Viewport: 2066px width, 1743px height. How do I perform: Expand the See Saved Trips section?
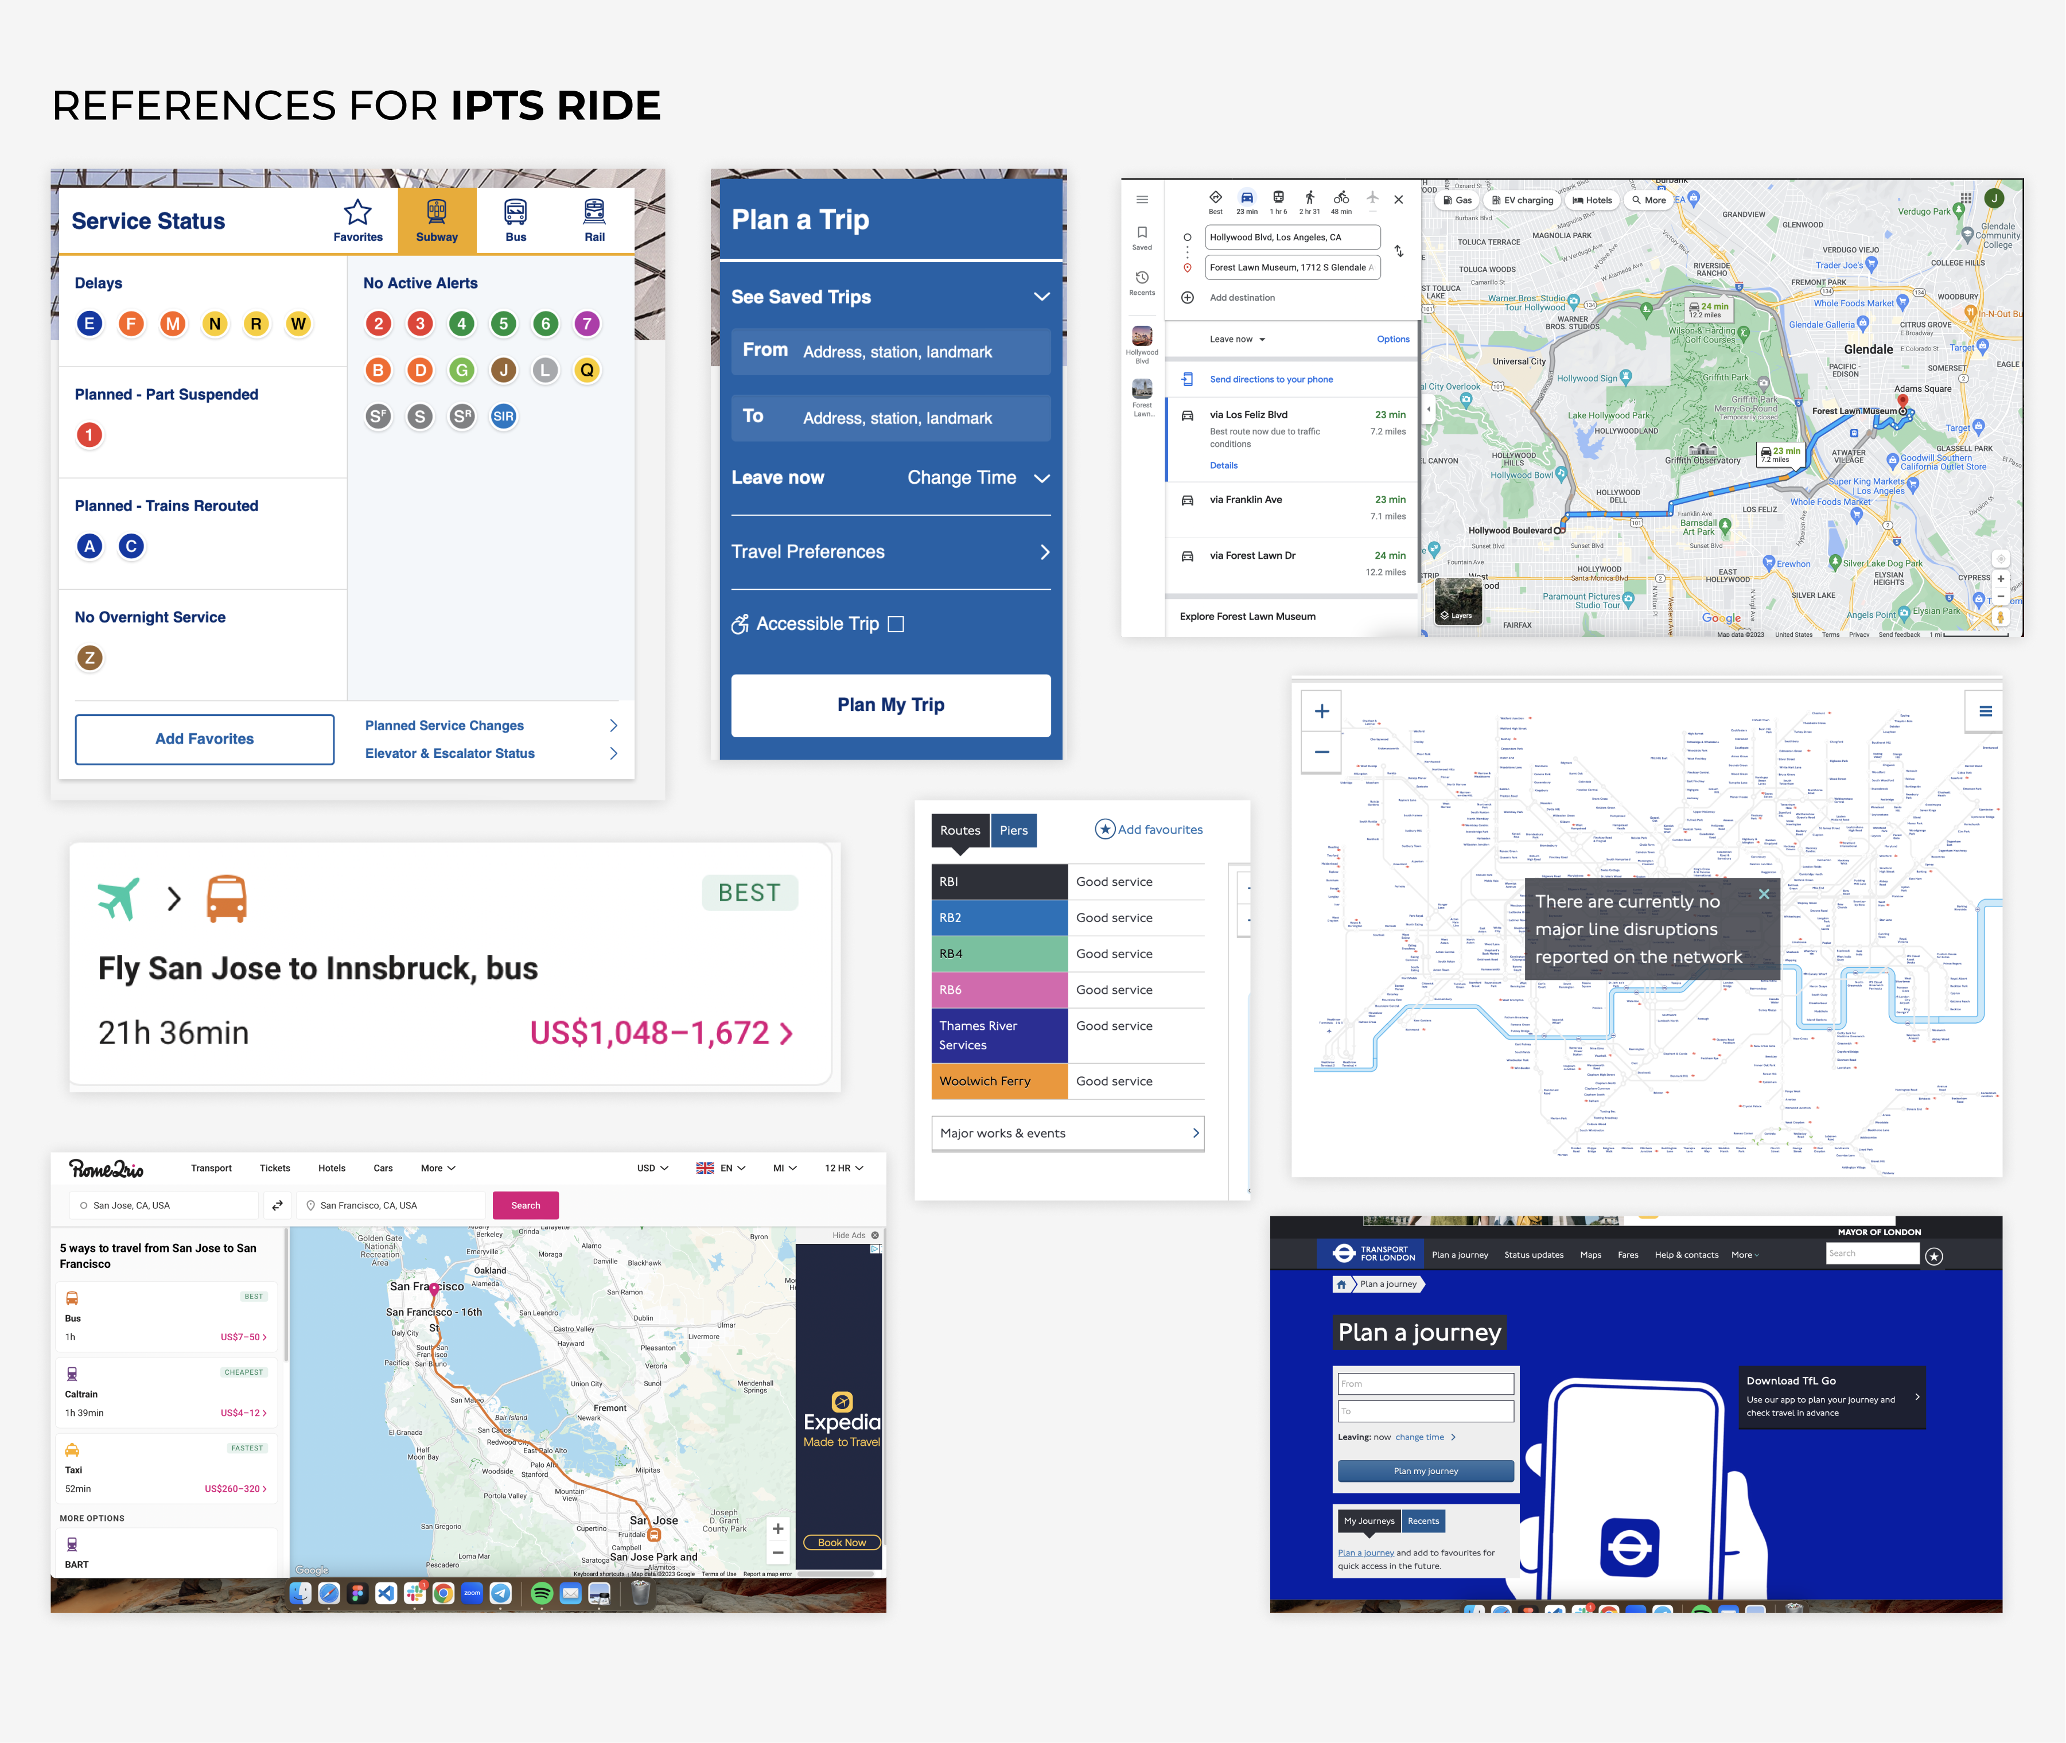pos(1041,297)
